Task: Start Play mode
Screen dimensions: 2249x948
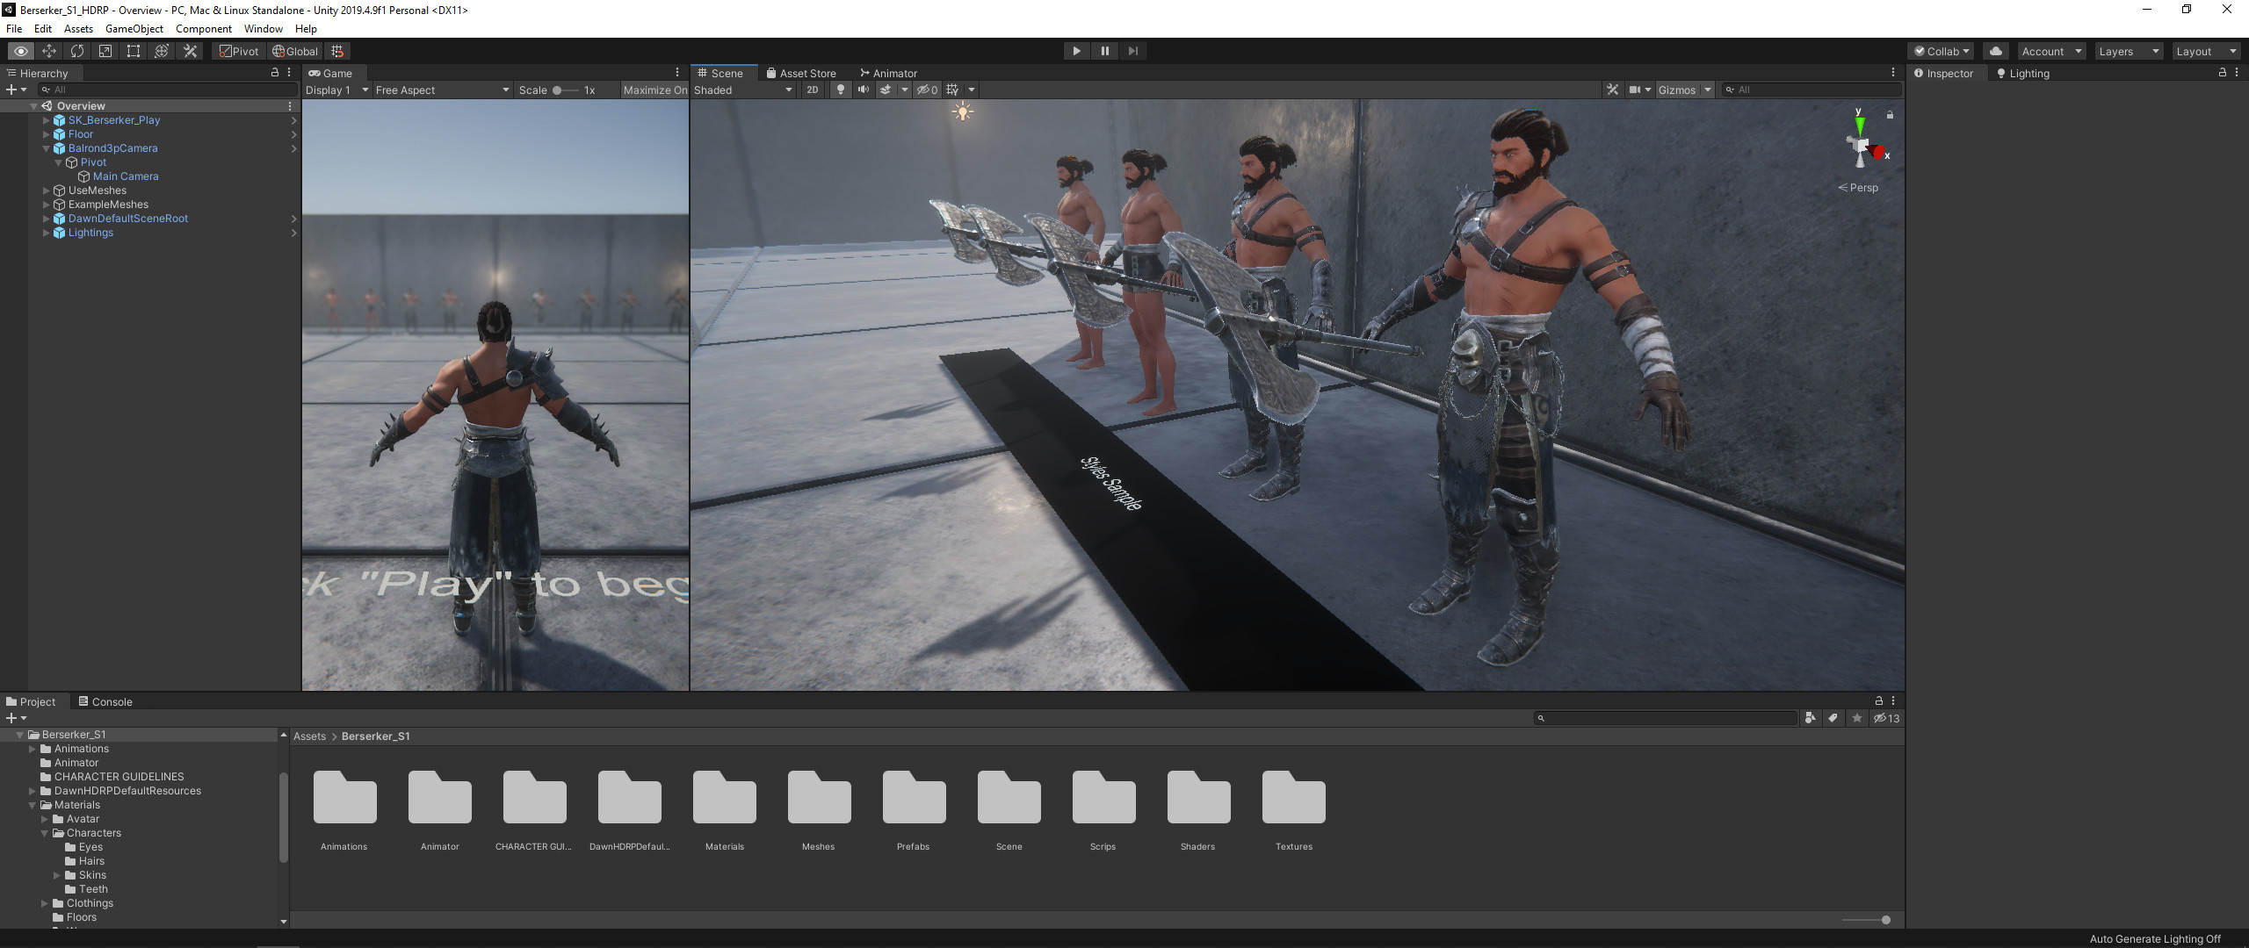Action: (x=1076, y=51)
